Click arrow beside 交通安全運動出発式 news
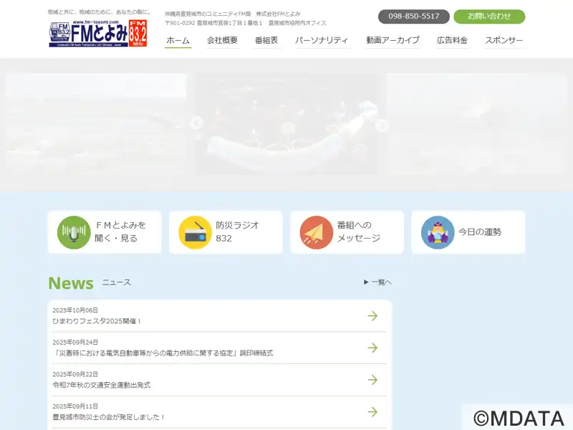Screen dimensions: 573x430 pos(372,380)
